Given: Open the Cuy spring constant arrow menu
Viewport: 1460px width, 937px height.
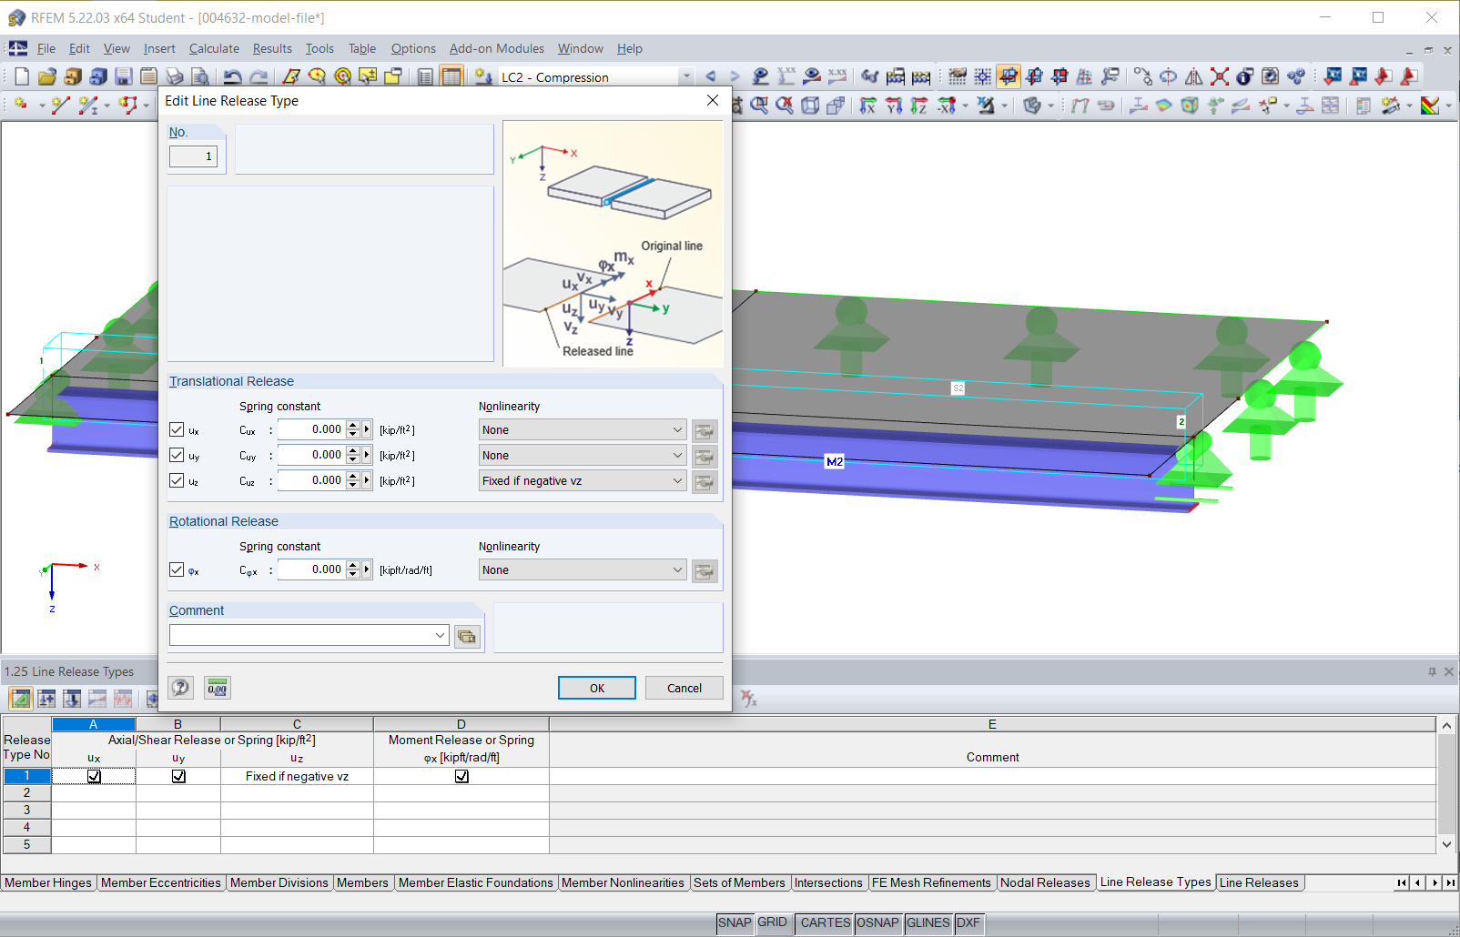Looking at the screenshot, I should [367, 455].
